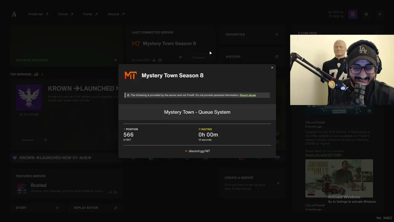
Task: Click the queue position value 566
Action: pos(128,135)
